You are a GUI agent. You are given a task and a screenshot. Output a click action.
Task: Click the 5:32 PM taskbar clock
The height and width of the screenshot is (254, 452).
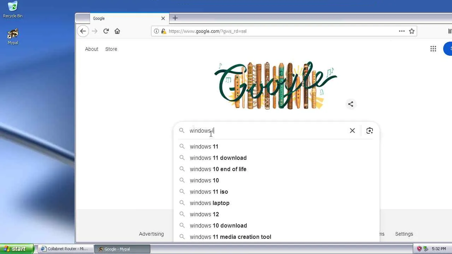click(439, 249)
